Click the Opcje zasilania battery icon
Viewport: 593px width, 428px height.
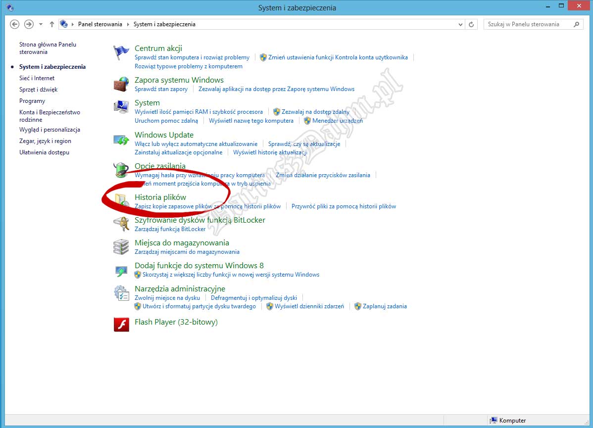coord(121,170)
